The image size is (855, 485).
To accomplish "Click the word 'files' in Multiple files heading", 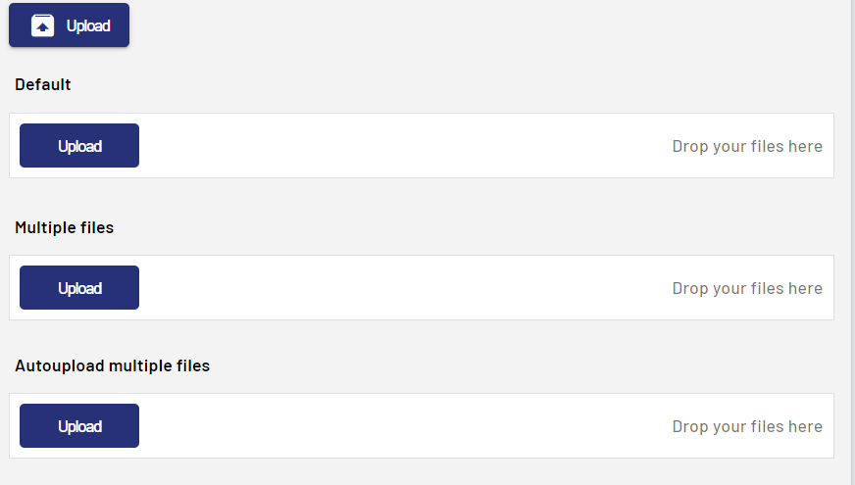I will click(x=95, y=227).
